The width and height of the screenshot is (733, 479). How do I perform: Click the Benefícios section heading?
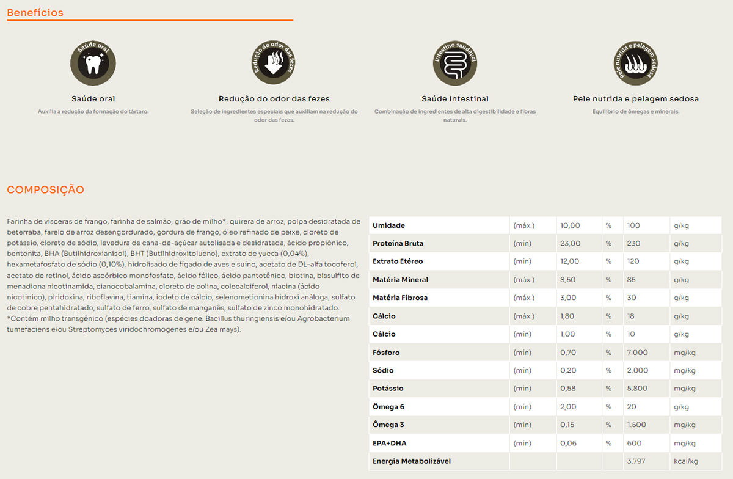(35, 12)
